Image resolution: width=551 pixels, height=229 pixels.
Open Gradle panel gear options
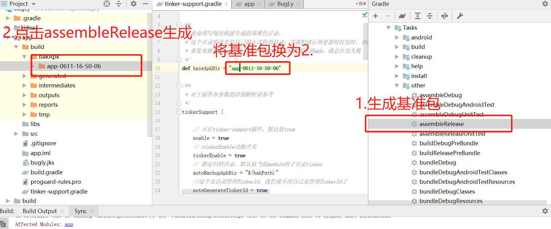(545, 4)
